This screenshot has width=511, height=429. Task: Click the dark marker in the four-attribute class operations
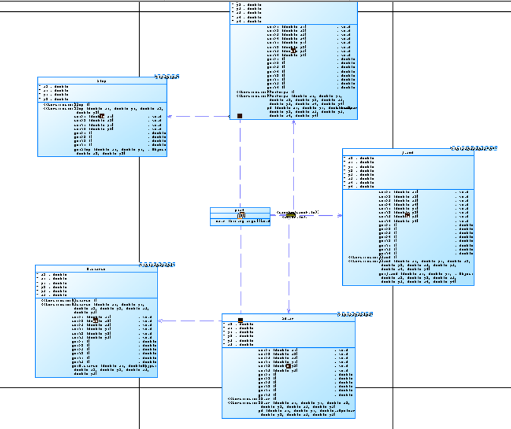click(x=101, y=116)
